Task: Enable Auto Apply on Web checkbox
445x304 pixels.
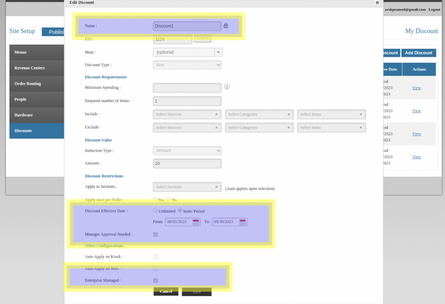Action: click(x=156, y=269)
